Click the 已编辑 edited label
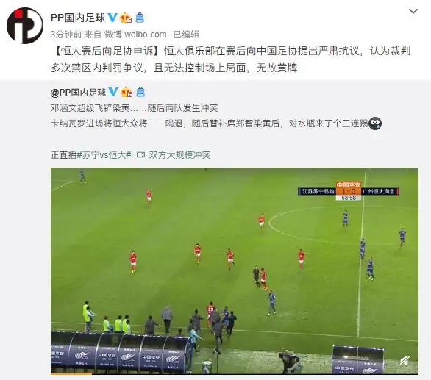This screenshot has height=380, width=431. 186,35
